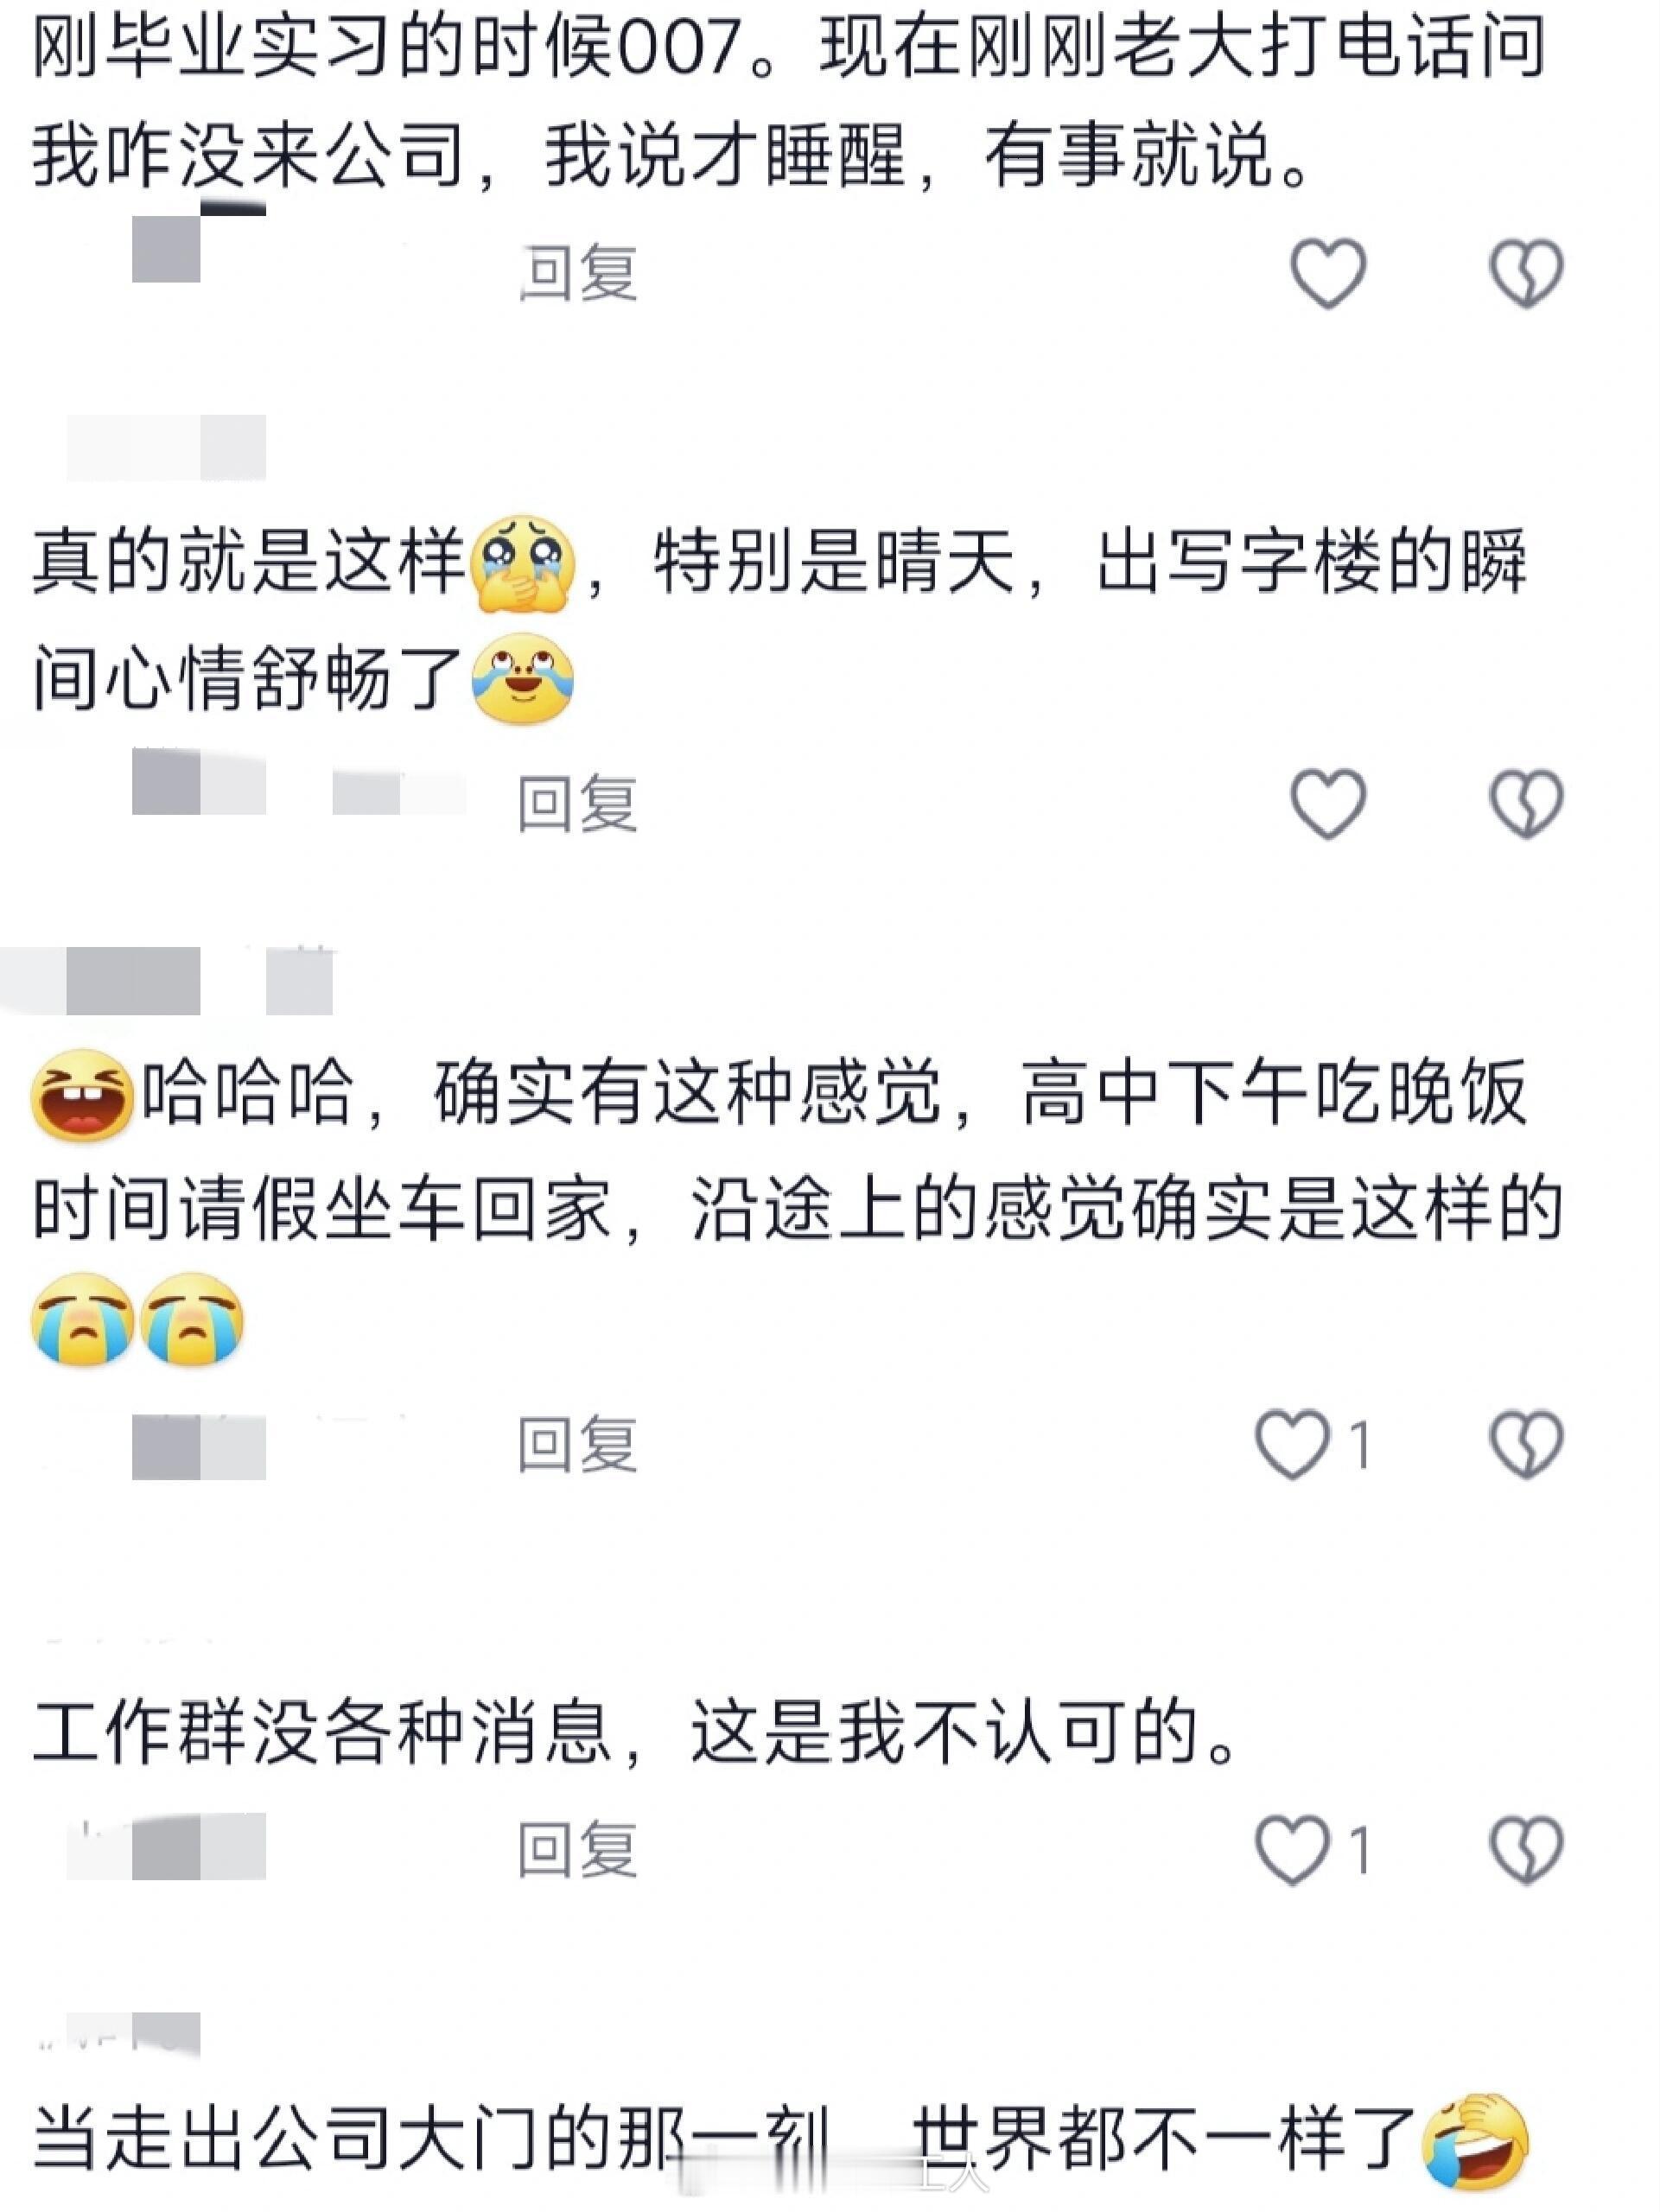Screen dimensions: 1660x2212
Task: Select the comment text 工作群没各种消息
Action: (321, 1731)
